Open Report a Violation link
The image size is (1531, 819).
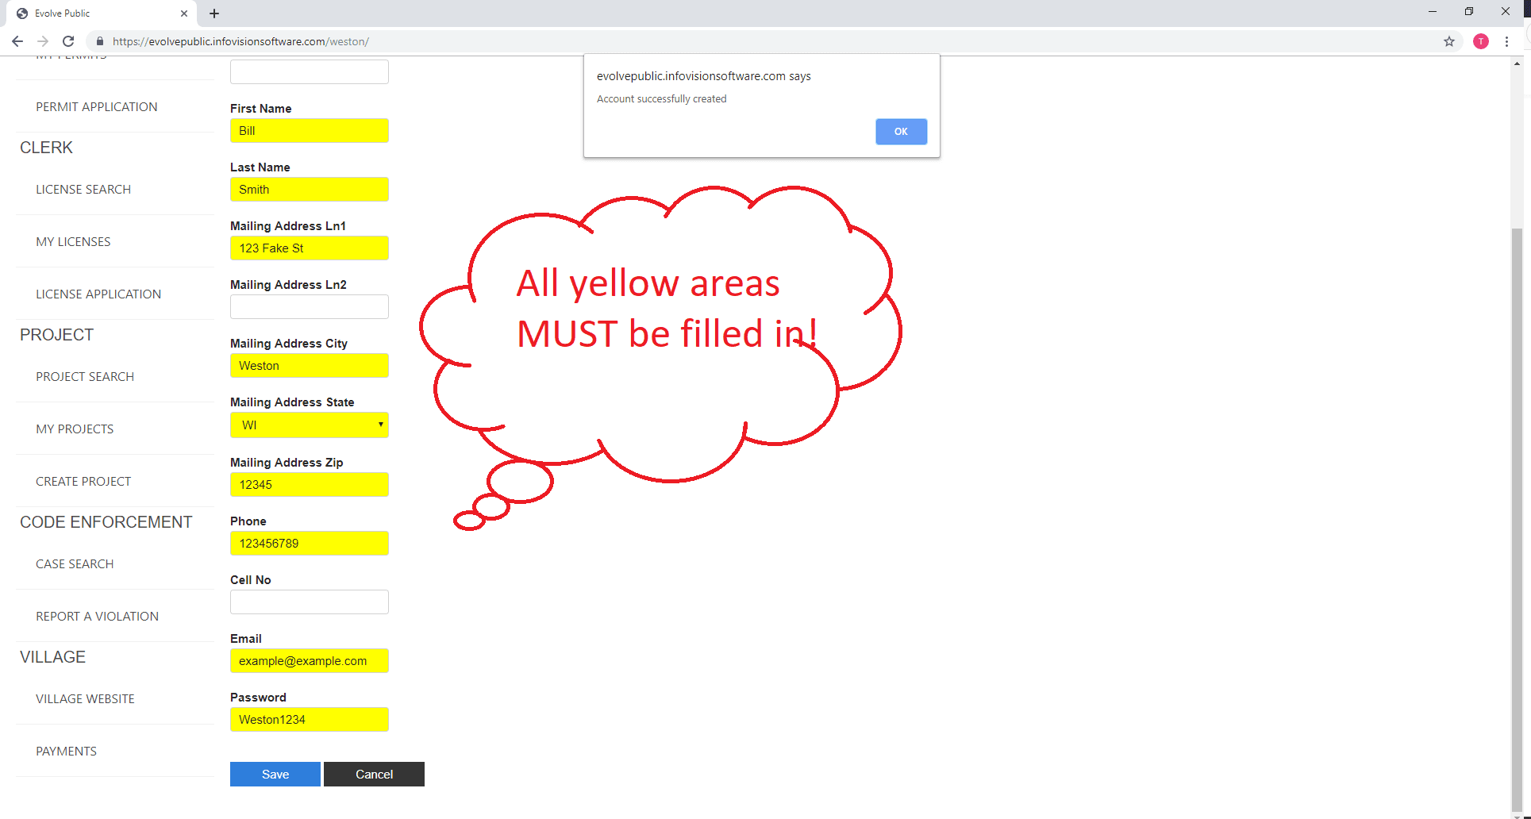coord(97,617)
